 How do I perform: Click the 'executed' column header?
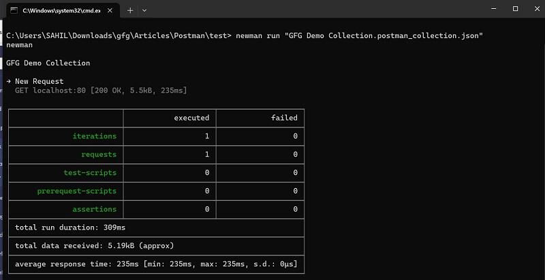[191, 118]
